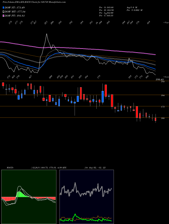Click the 175 price axis label

[163, 107]
